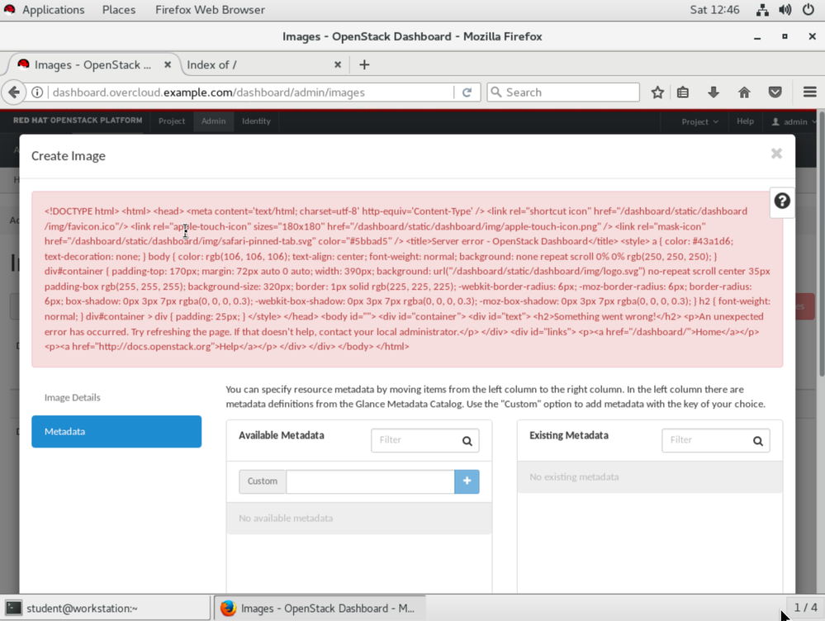Go to the Firefox home page icon
Image resolution: width=825 pixels, height=621 pixels.
pos(744,92)
